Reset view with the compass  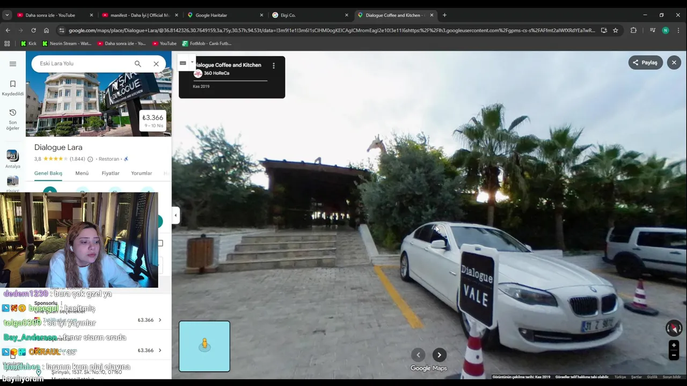coord(674,328)
